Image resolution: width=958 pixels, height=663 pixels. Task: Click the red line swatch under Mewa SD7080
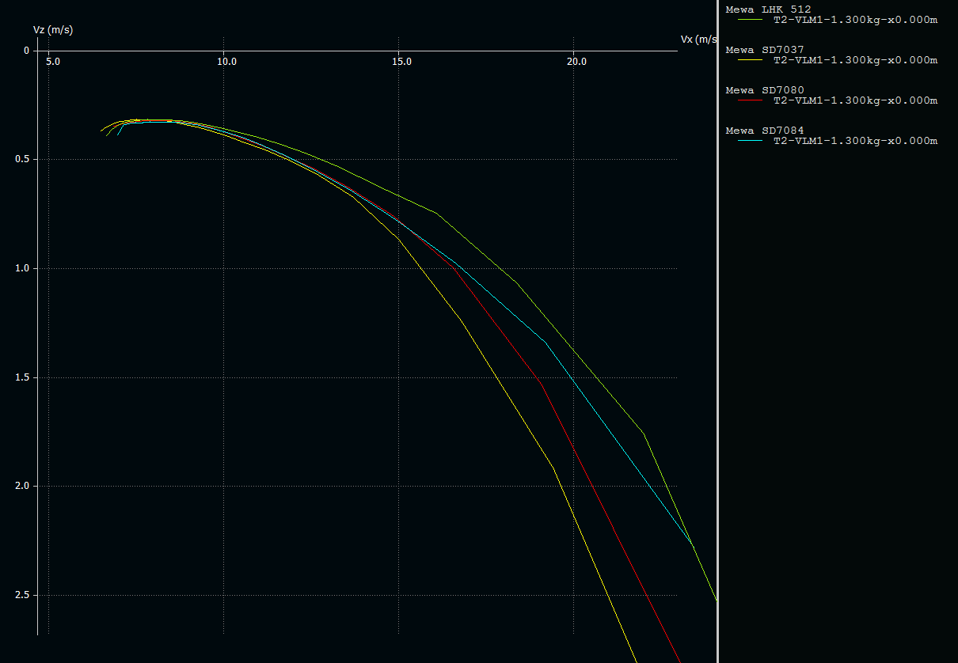point(749,100)
